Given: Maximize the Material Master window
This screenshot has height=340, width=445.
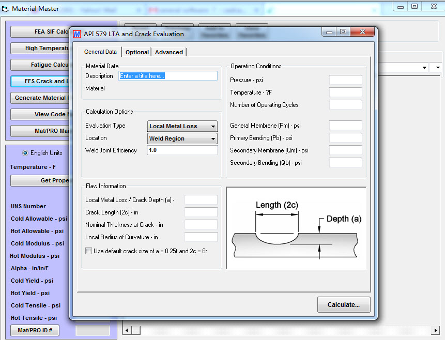Looking at the screenshot, I should tap(415, 7).
